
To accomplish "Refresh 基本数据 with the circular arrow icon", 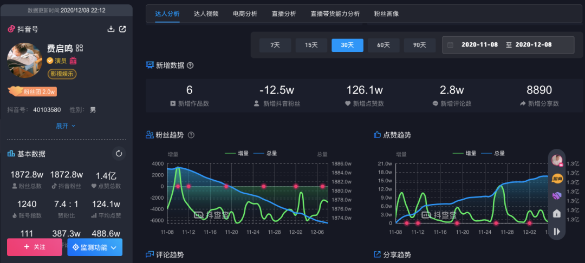I will 119,154.
